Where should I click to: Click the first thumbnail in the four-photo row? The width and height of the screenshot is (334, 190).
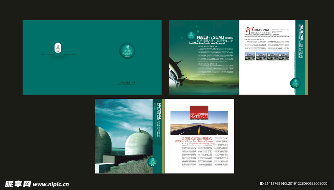[x=250, y=56]
